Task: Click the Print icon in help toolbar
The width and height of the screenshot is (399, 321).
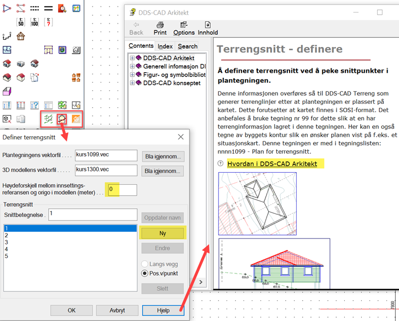Action: (160, 28)
